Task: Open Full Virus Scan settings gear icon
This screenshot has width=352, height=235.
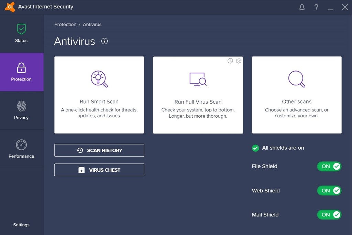Action: (x=239, y=61)
